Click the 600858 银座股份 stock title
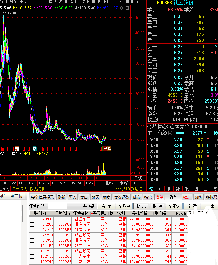The height and width of the screenshot is (265, 218). [x=175, y=3]
